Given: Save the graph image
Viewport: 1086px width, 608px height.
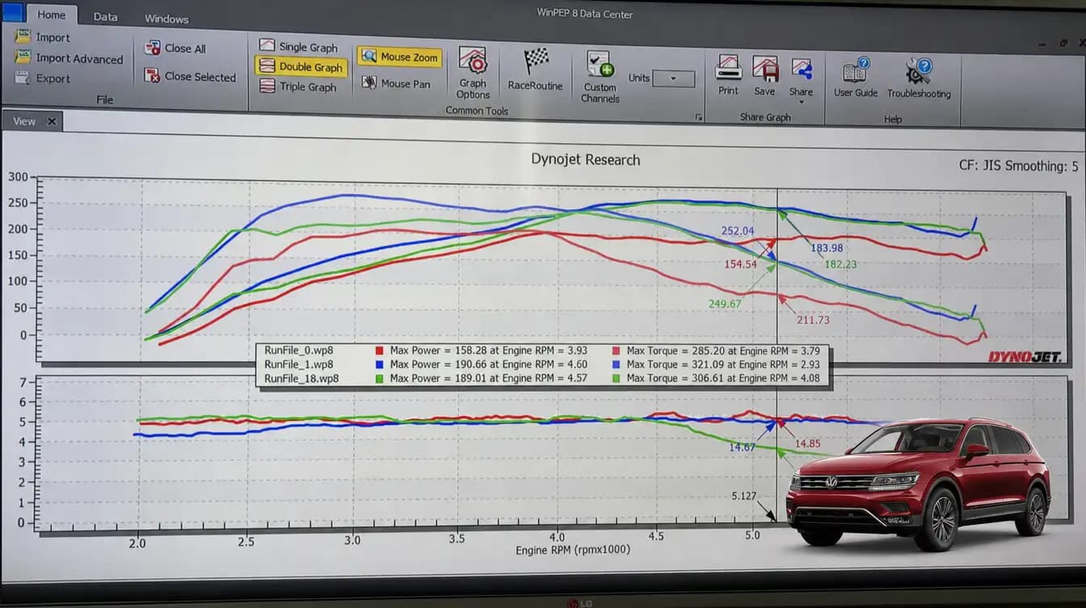Looking at the screenshot, I should [x=764, y=75].
